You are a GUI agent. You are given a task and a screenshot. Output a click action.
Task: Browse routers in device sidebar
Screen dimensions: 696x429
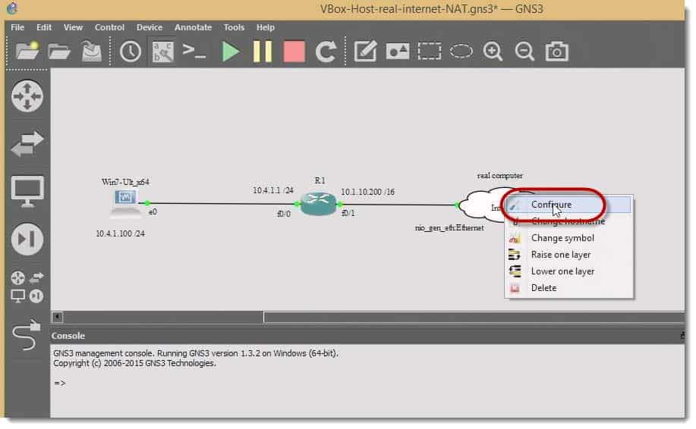(27, 96)
